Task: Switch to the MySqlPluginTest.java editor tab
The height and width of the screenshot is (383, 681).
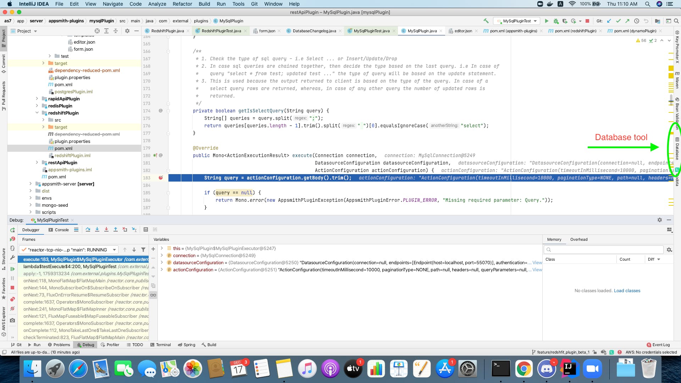Action: [x=371, y=31]
